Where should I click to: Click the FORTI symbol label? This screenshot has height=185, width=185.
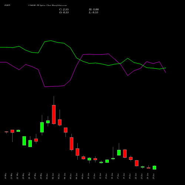[x=7, y=5]
